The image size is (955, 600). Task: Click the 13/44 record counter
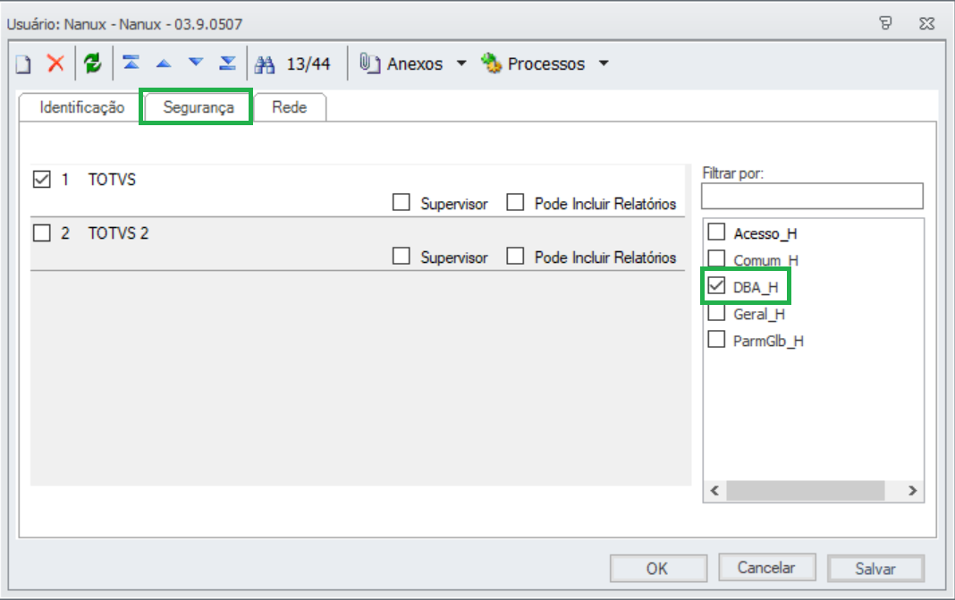point(308,64)
